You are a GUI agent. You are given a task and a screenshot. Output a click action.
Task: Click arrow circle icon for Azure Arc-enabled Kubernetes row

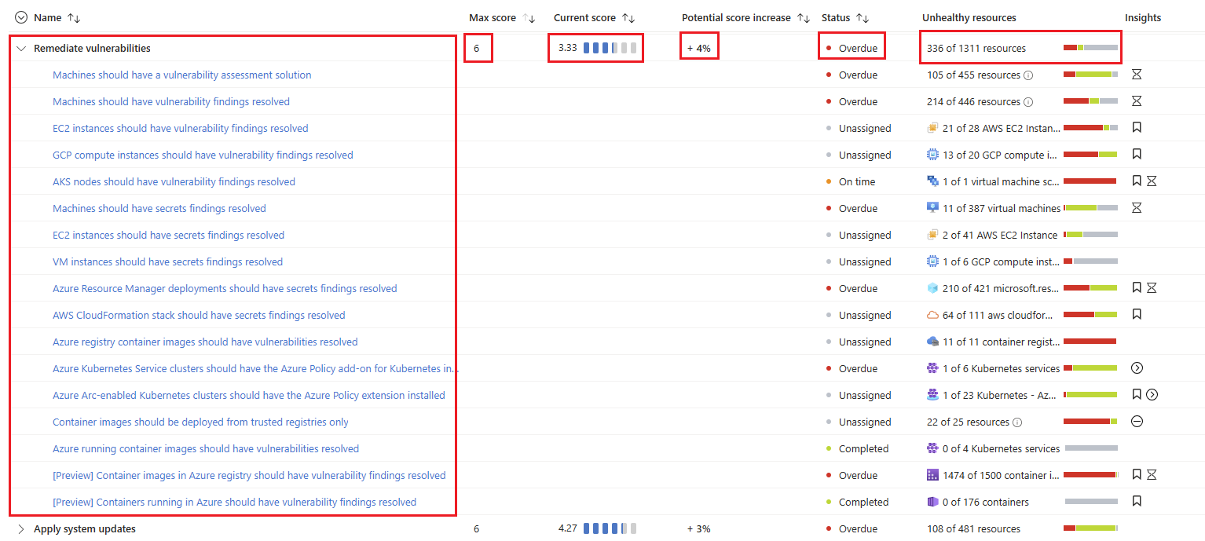point(1152,395)
